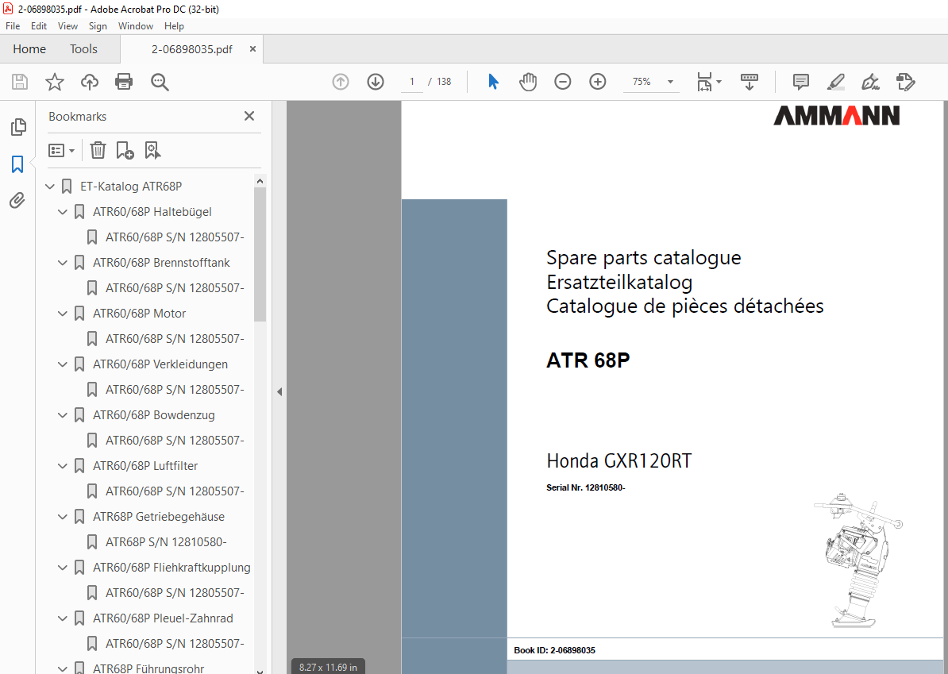Collapse ATR68P Getriebegehäuse bookmark
948x674 pixels.
62,516
